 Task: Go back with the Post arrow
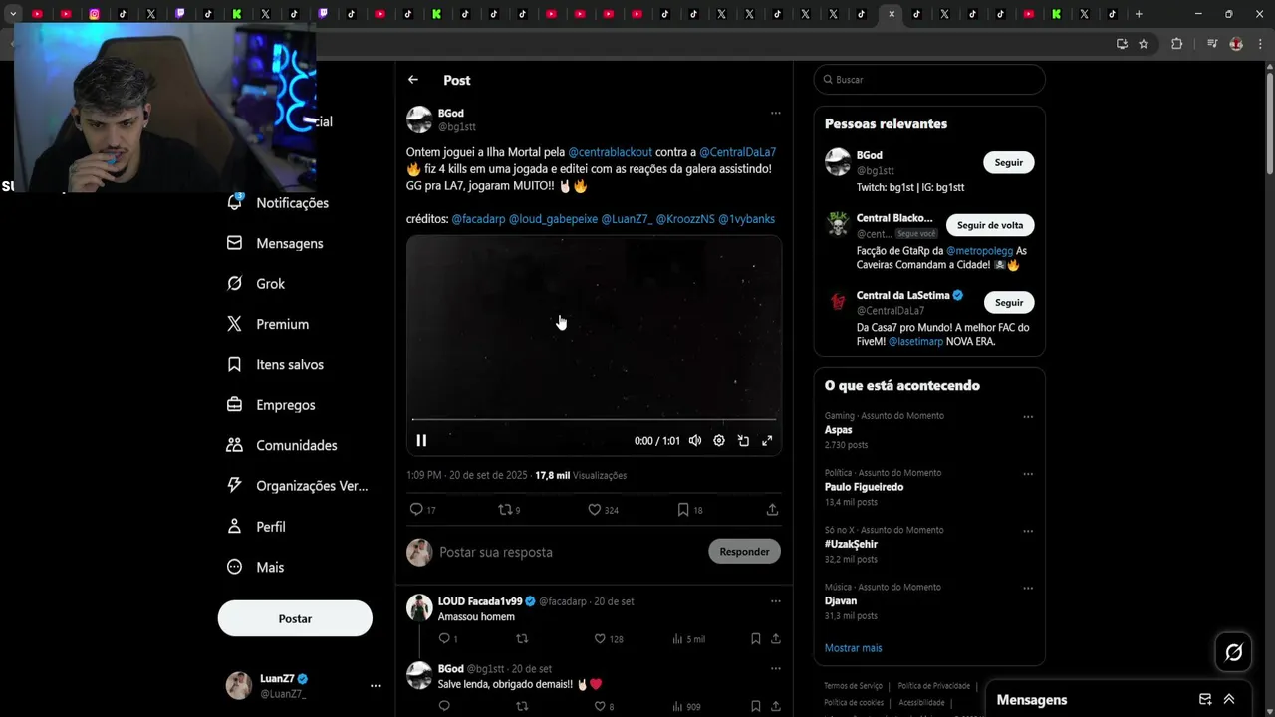click(x=413, y=80)
